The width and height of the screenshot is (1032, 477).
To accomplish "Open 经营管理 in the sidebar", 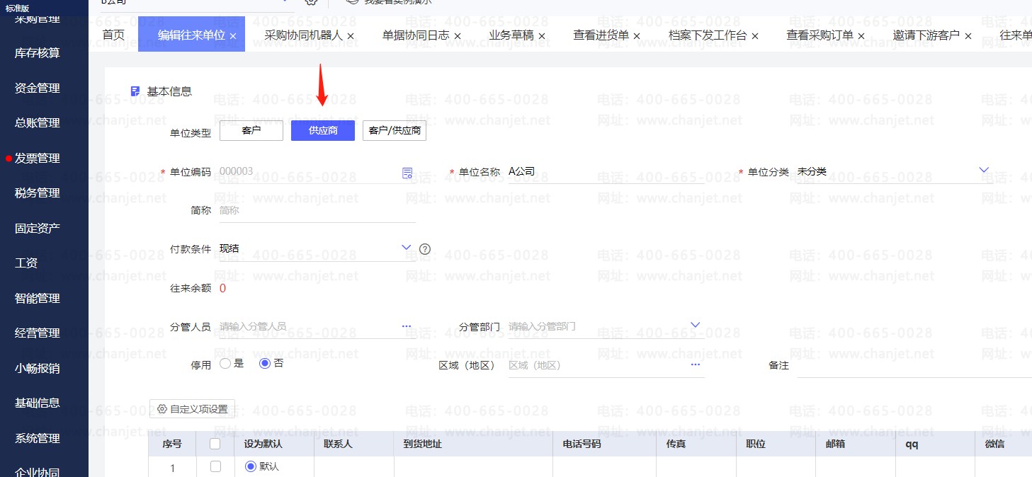I will tap(38, 333).
